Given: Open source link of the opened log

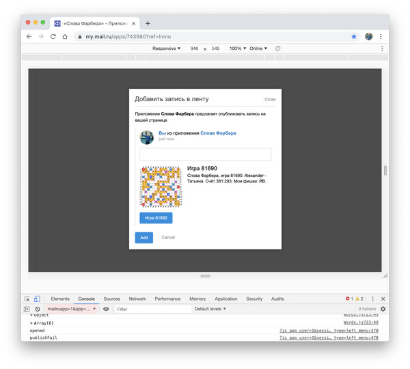Looking at the screenshot, I should click(329, 331).
